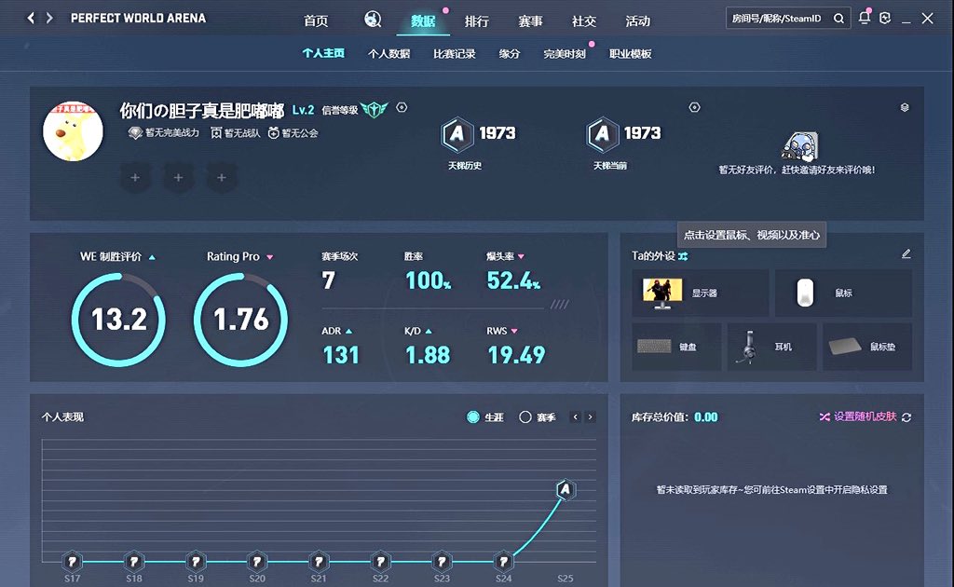Click 暂无战队 team label
954x587 pixels.
pos(242,132)
